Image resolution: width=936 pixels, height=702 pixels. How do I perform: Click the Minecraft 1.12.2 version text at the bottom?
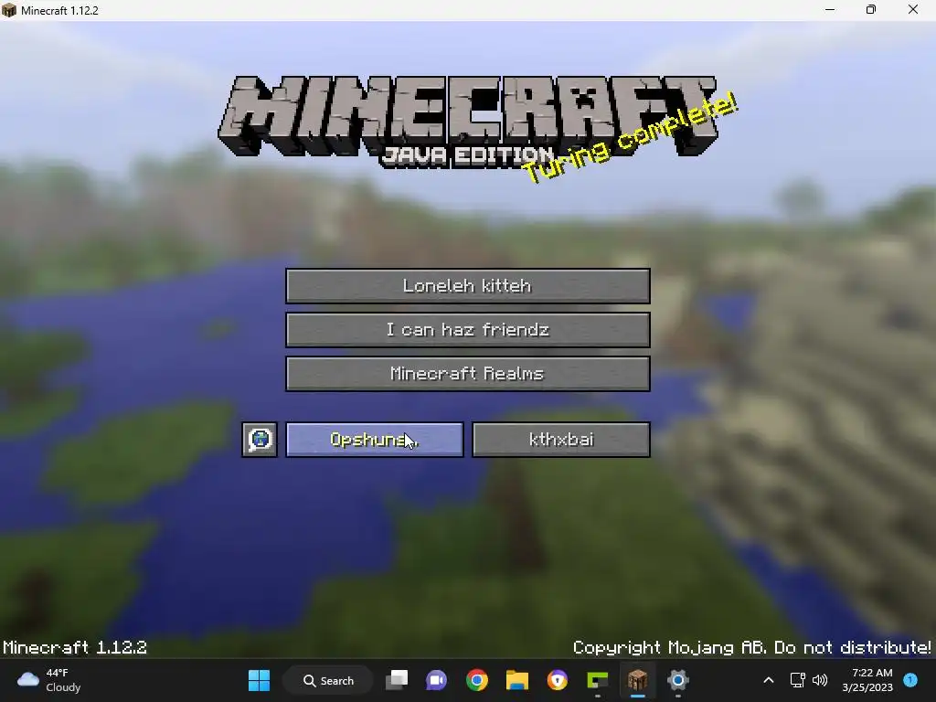pos(75,648)
